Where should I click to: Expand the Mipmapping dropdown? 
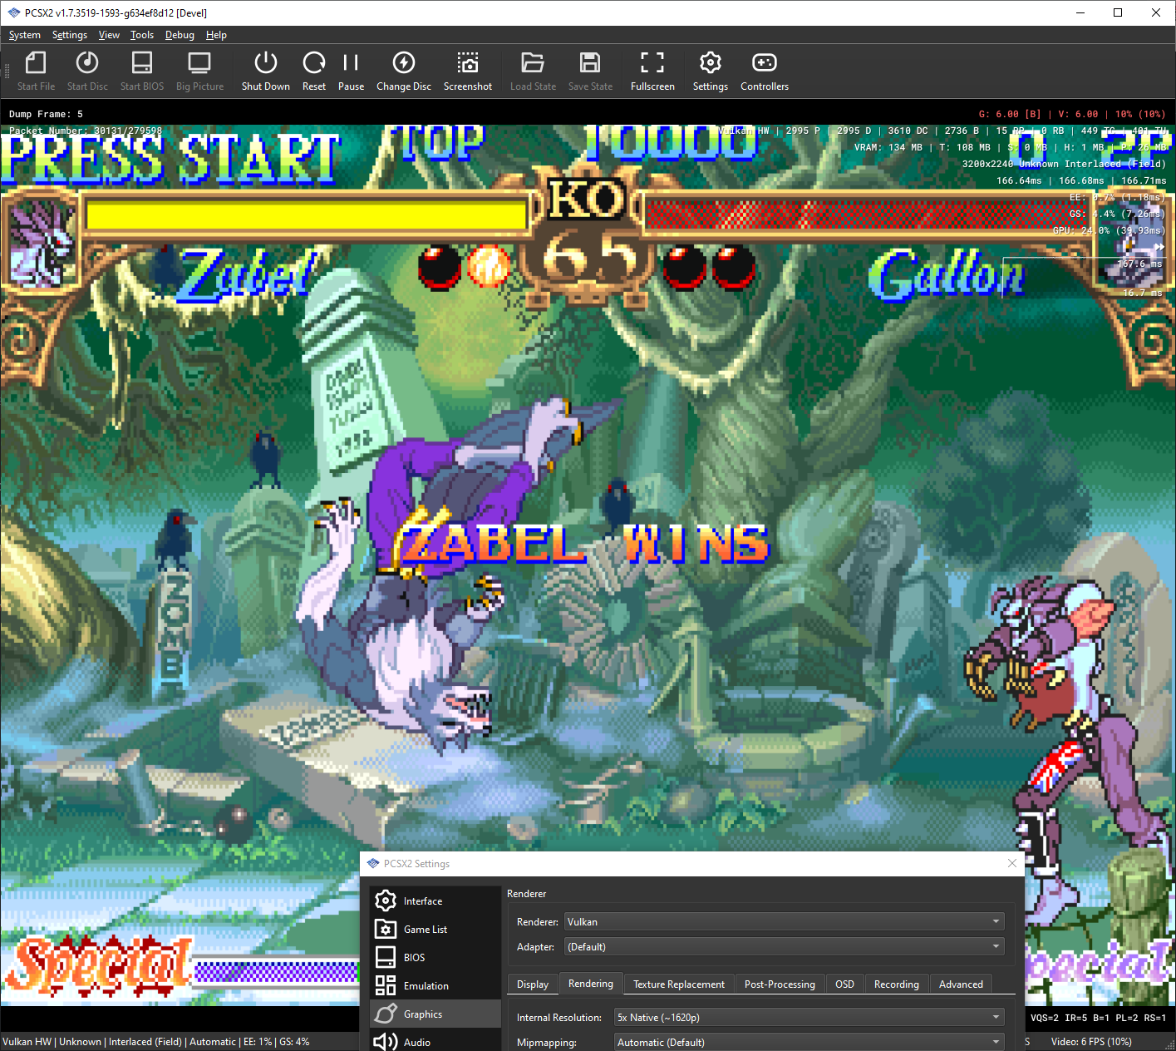click(x=809, y=1042)
